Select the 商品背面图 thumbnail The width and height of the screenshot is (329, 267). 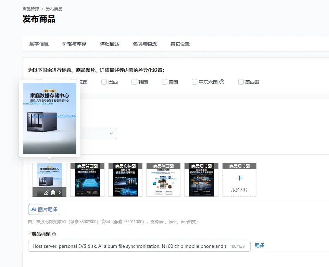coord(88,180)
